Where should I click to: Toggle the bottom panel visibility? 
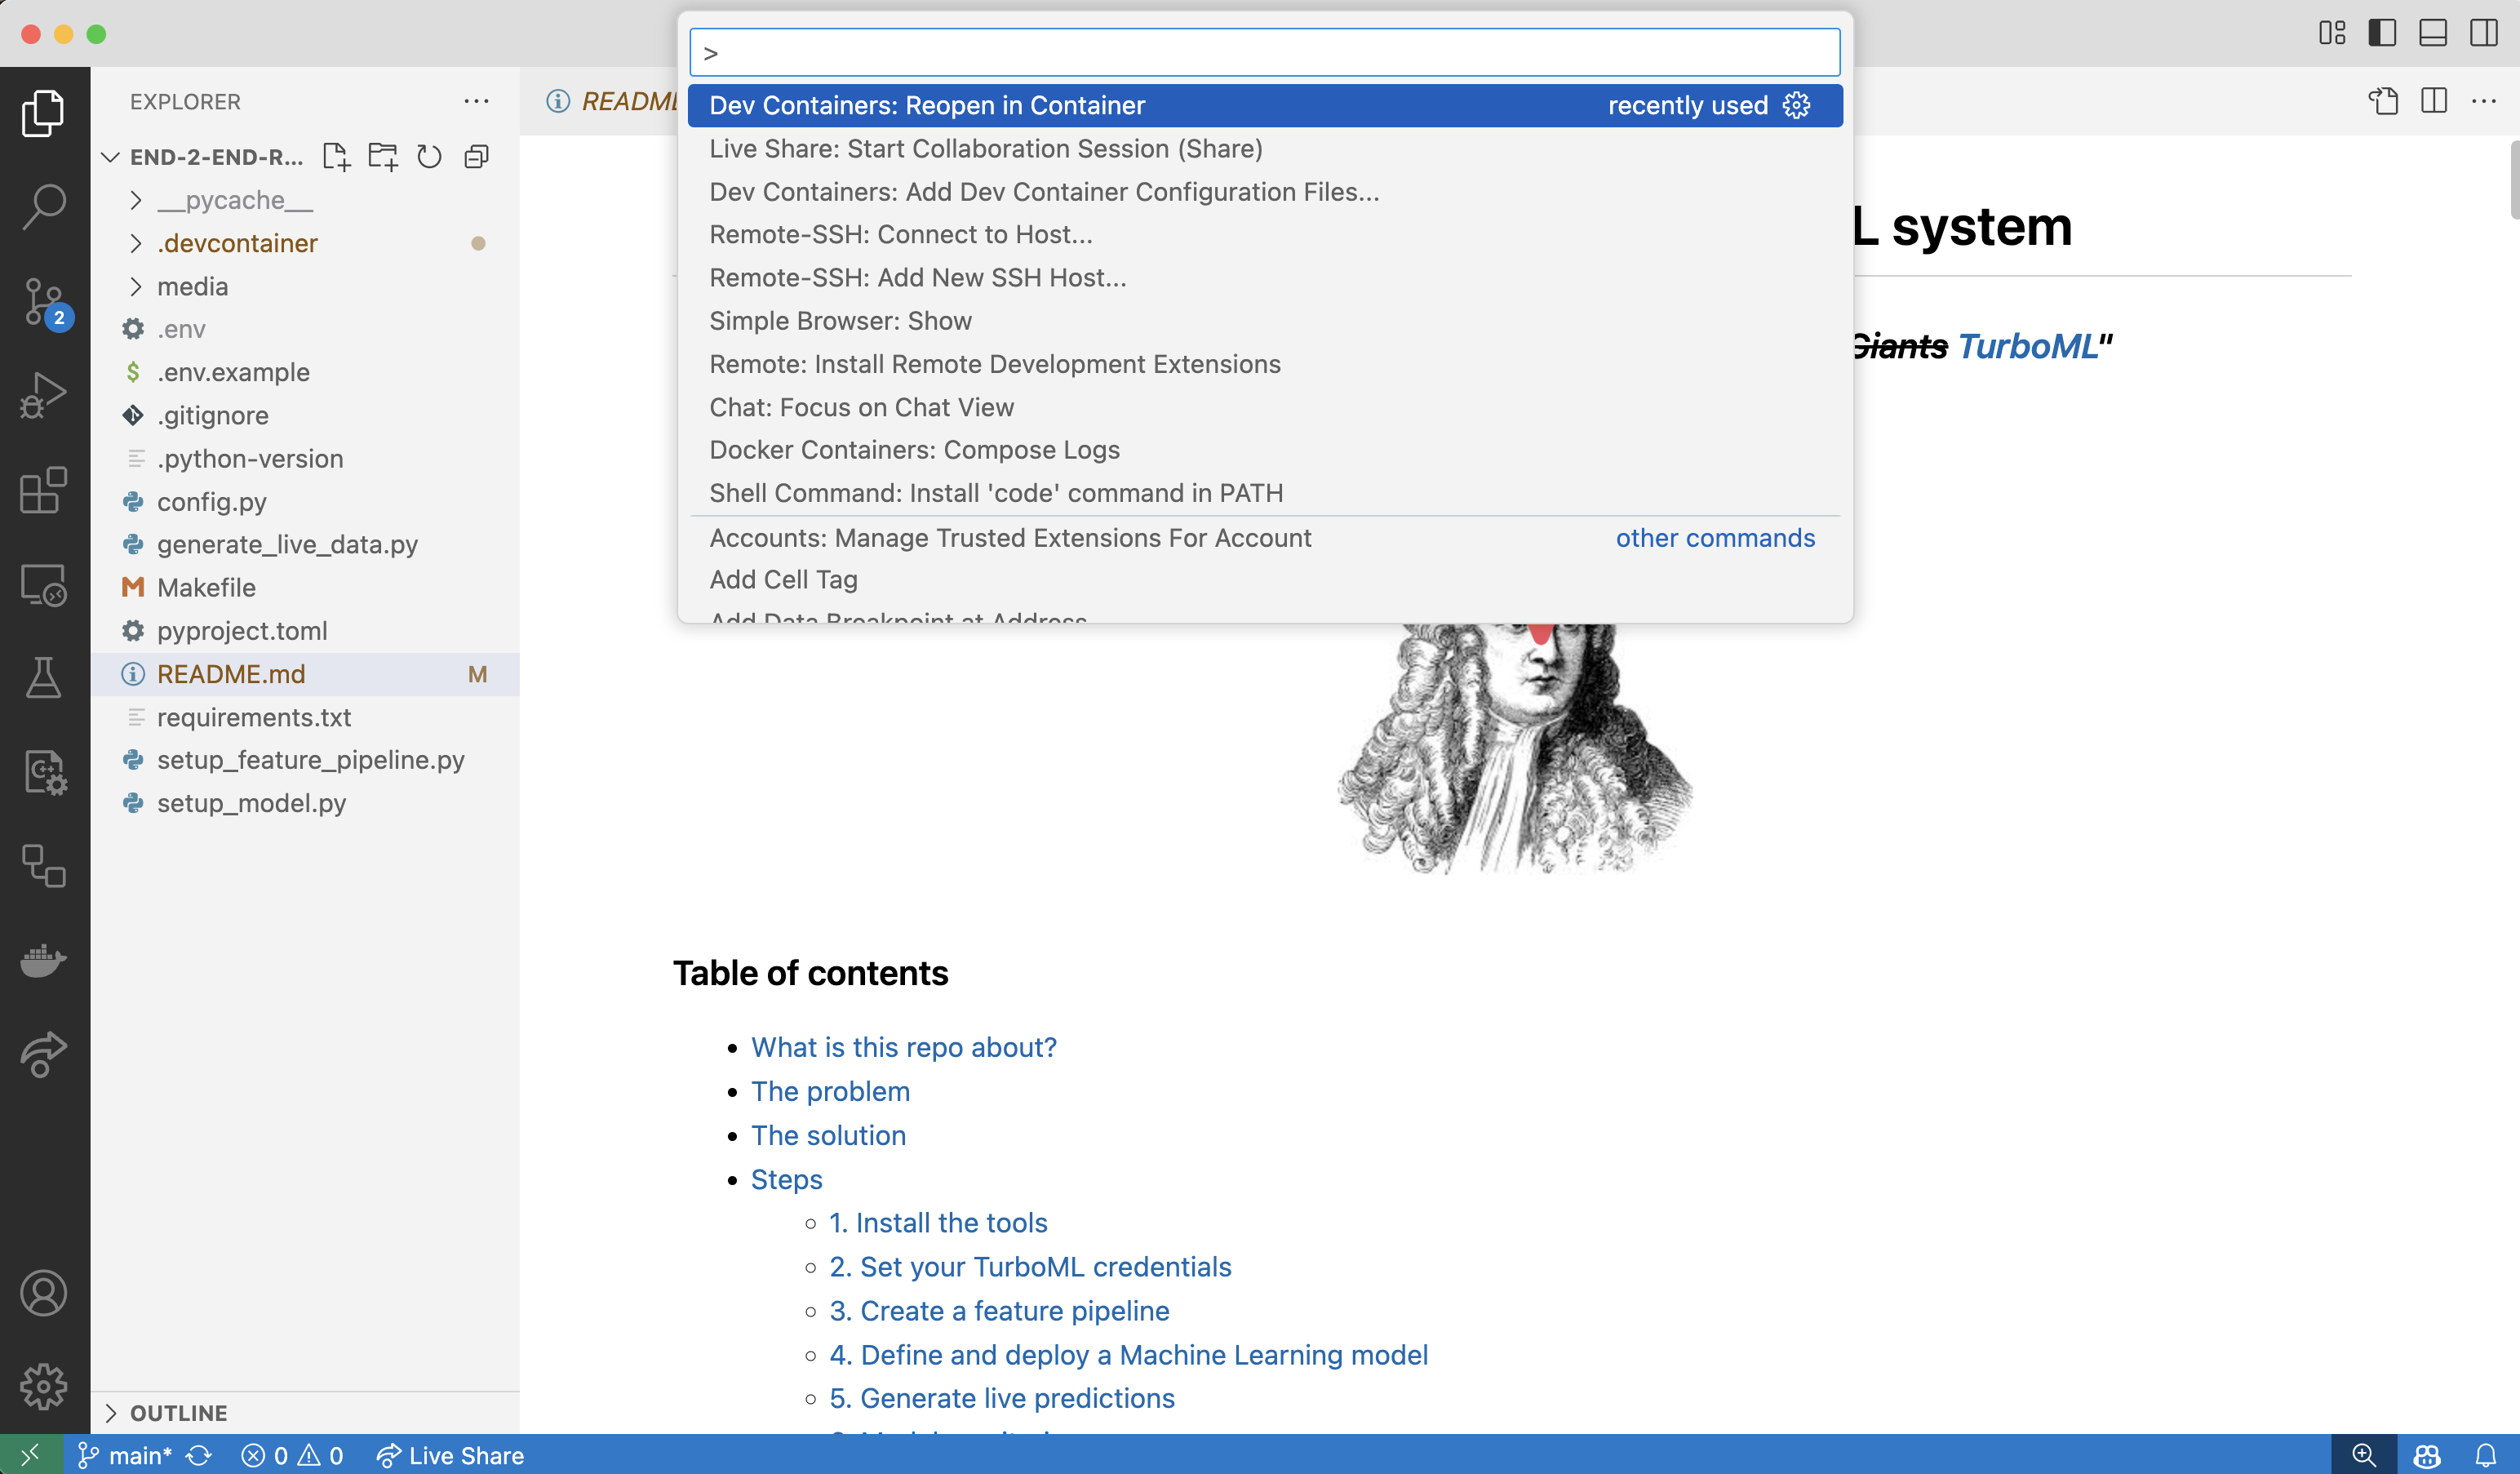tap(2433, 33)
